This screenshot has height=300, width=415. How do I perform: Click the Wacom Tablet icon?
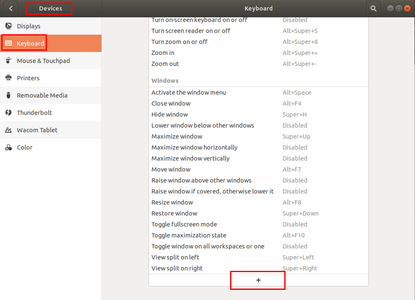click(8, 130)
